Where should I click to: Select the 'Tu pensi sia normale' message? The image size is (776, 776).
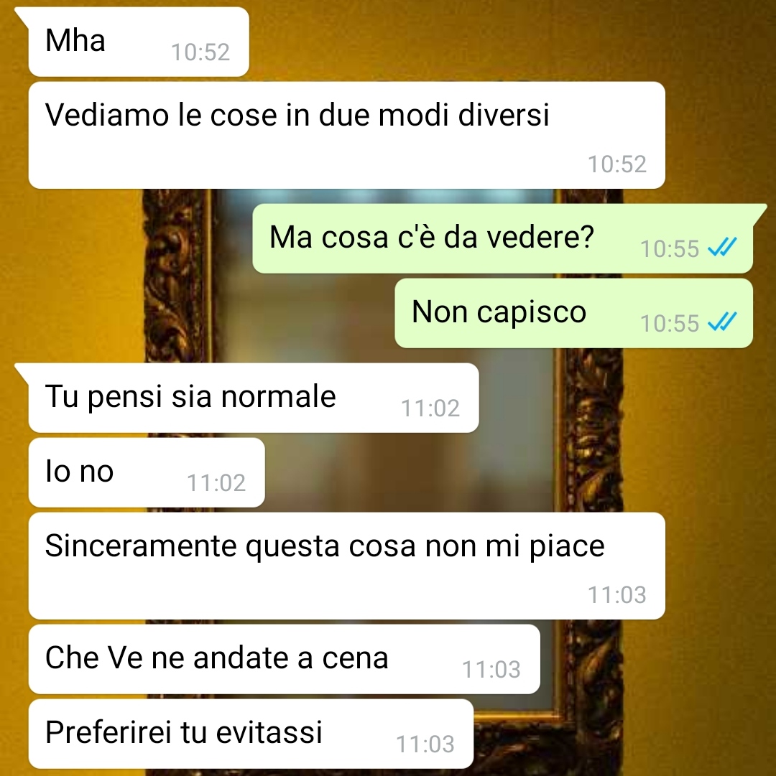pos(254,398)
